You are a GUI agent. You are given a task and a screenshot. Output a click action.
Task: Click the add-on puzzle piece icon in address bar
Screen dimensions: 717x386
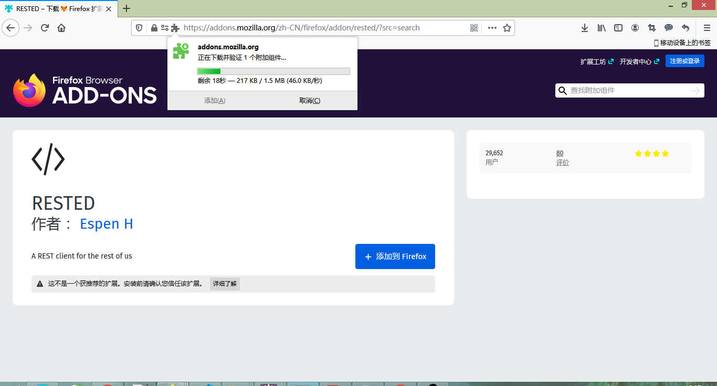point(175,28)
